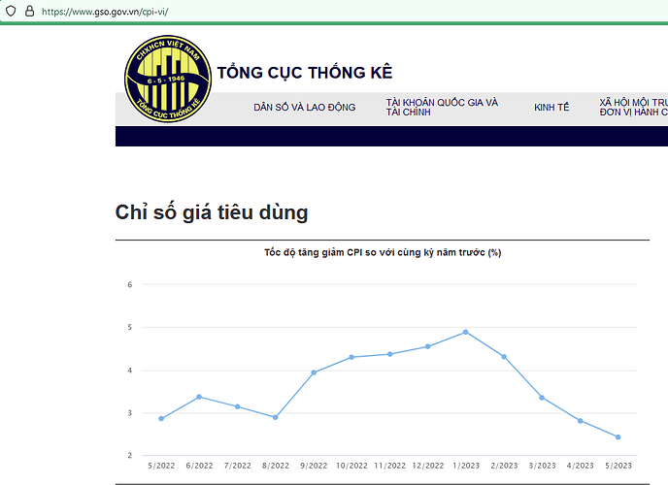Select the 5/2023 data point on chart
668x485 pixels.
[618, 436]
